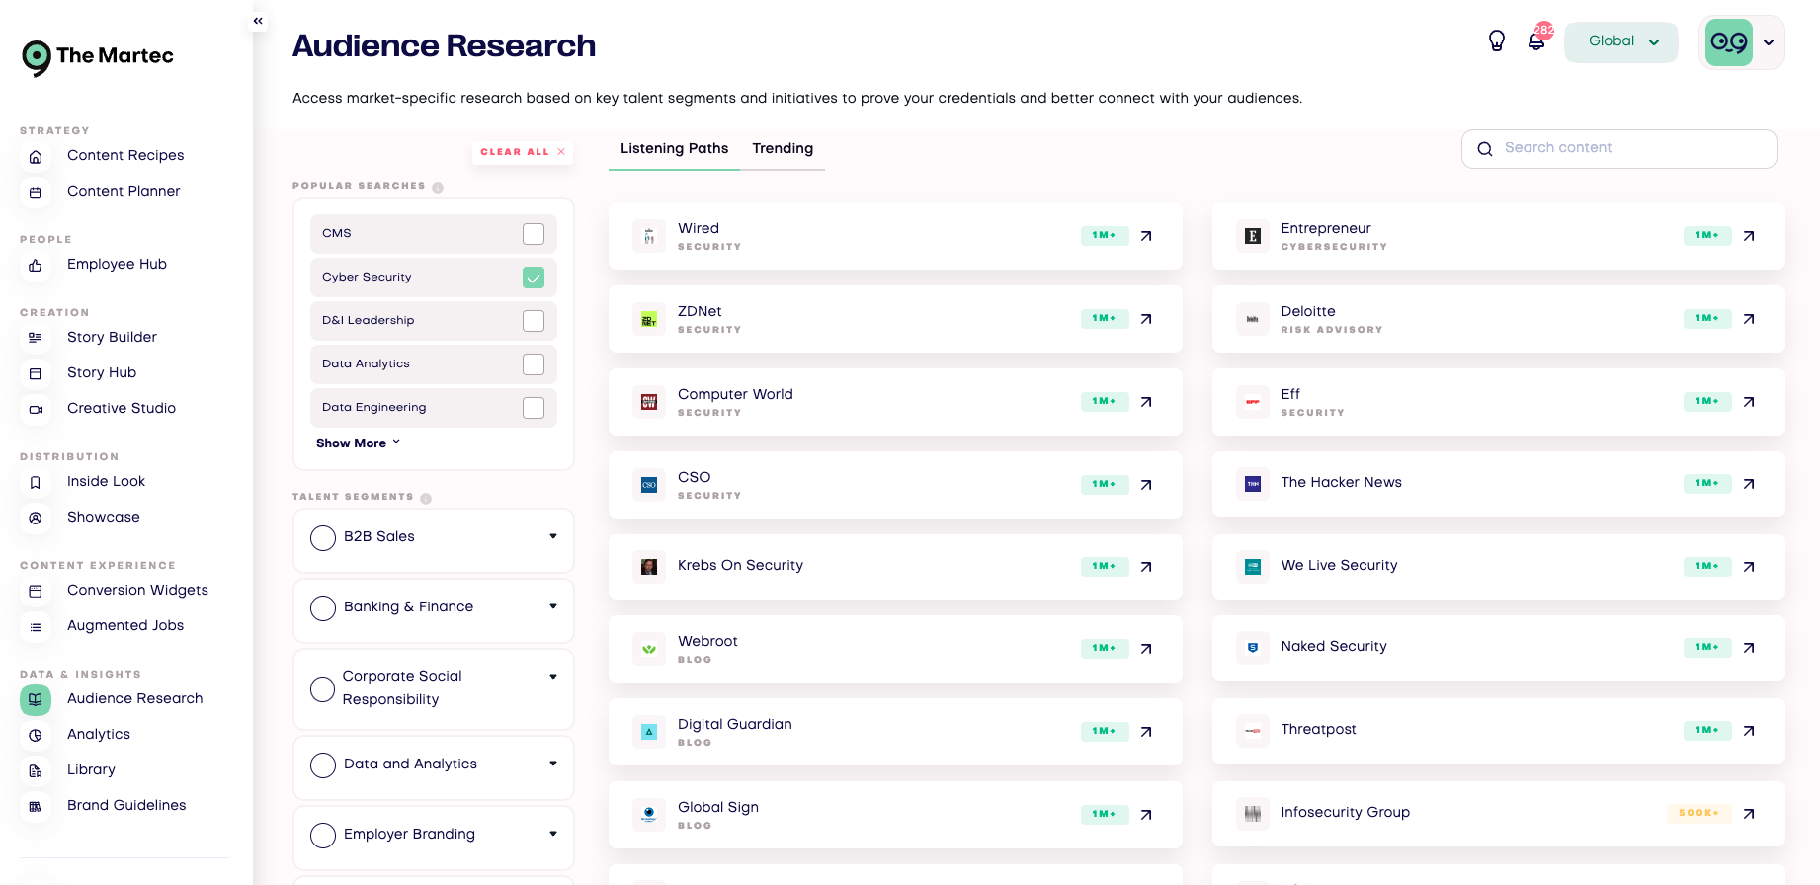1820x885 pixels.
Task: Open Employee Hub thumbs-up icon
Action: click(36, 266)
